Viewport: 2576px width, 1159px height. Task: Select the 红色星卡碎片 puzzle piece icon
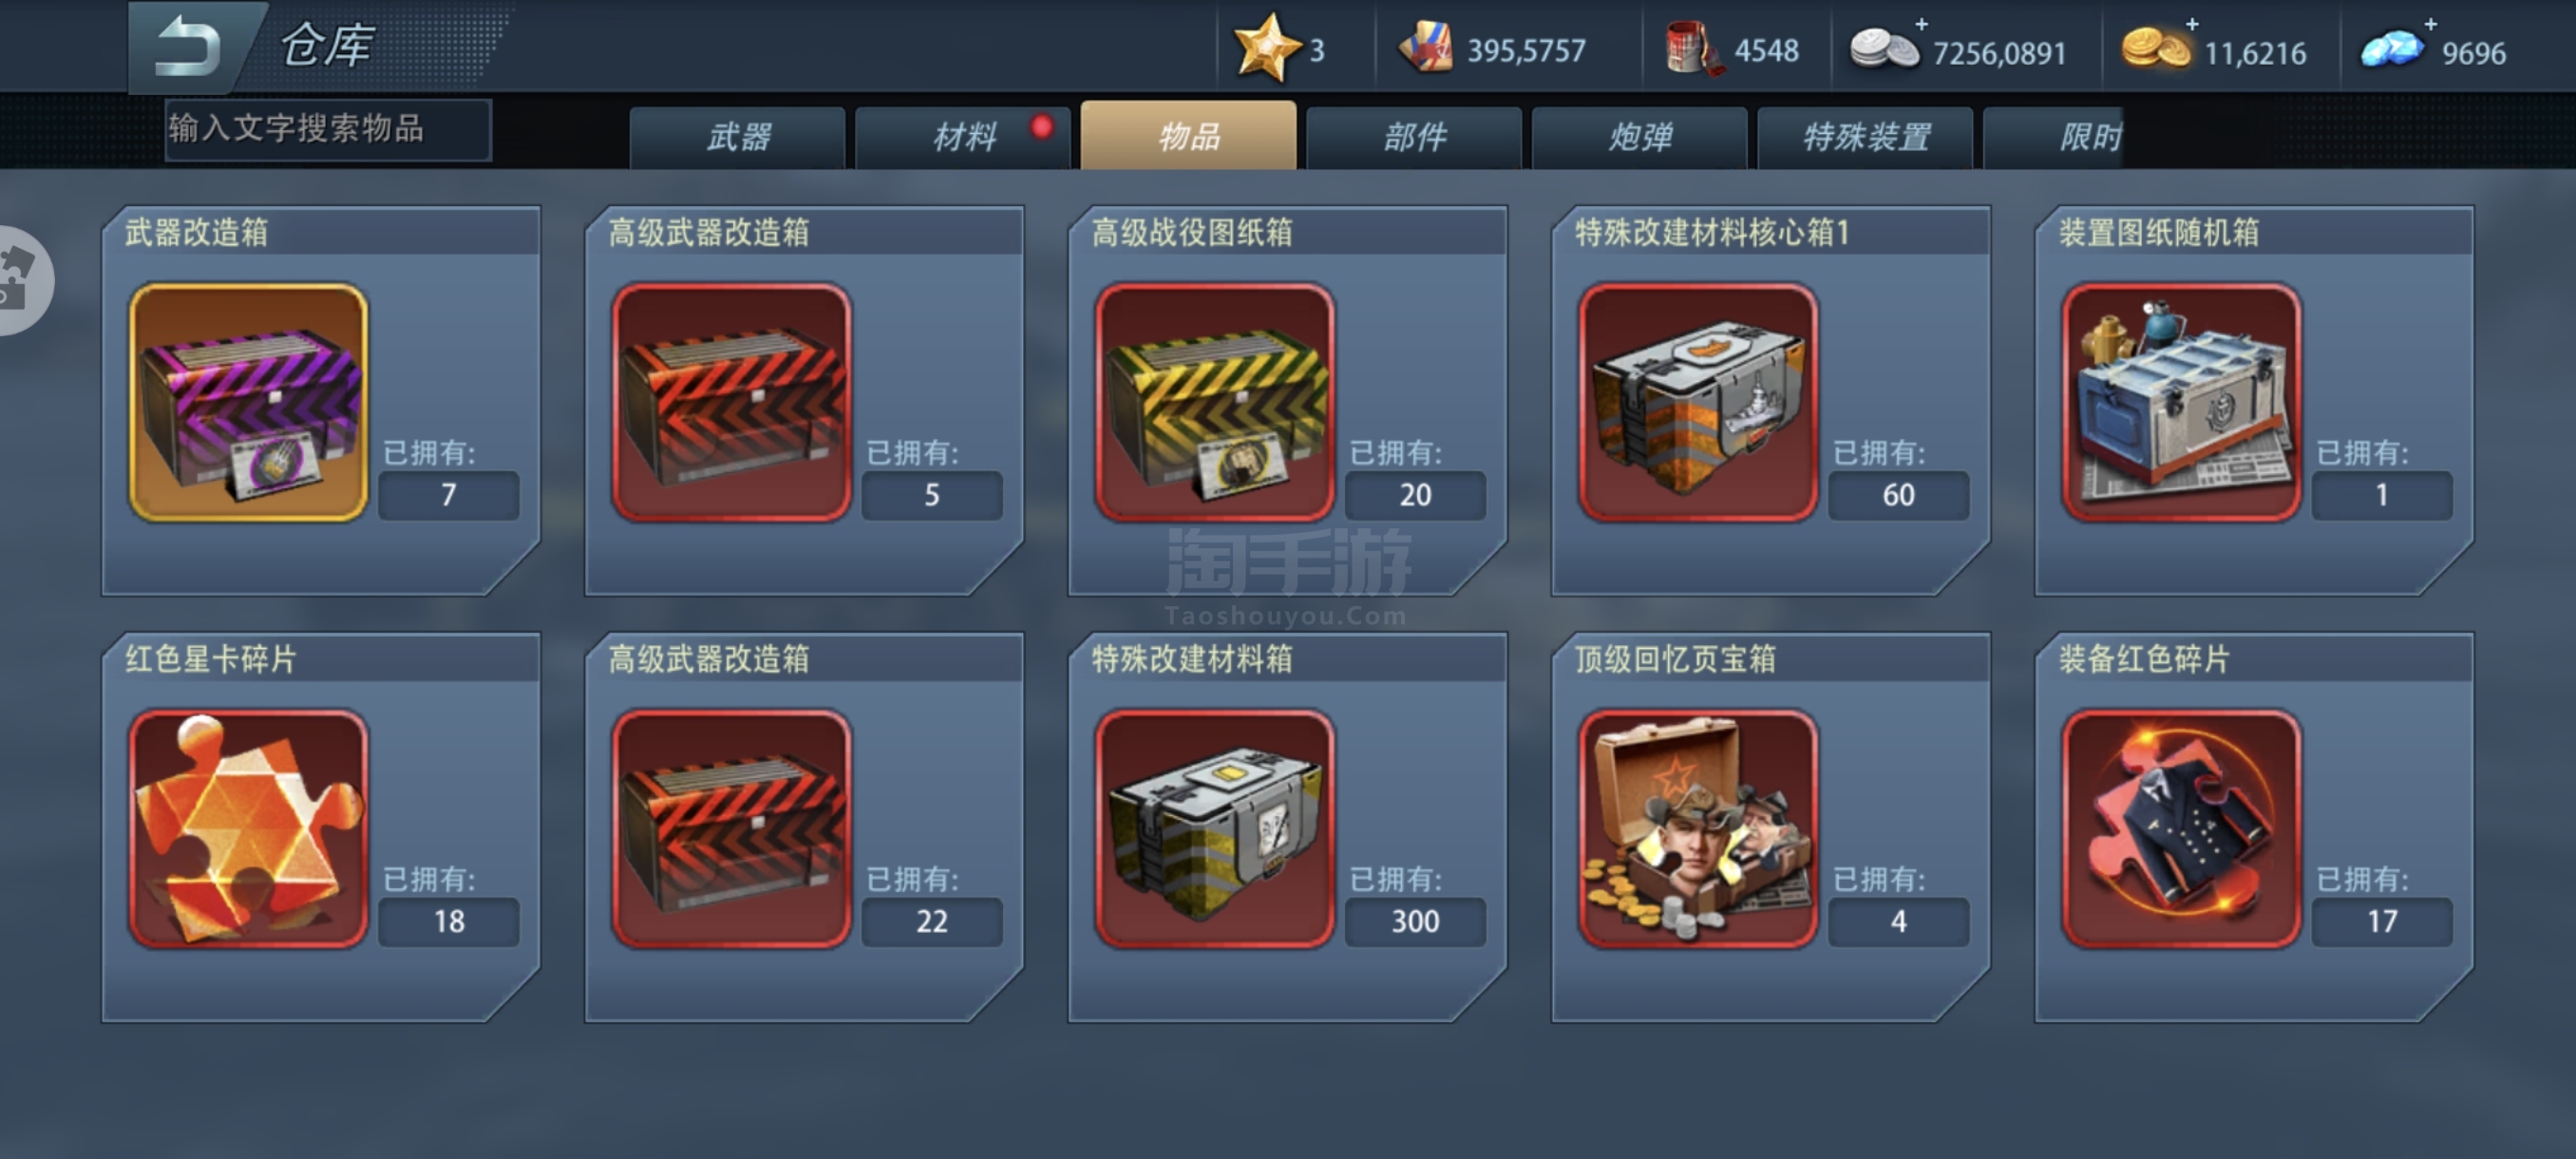click(249, 829)
